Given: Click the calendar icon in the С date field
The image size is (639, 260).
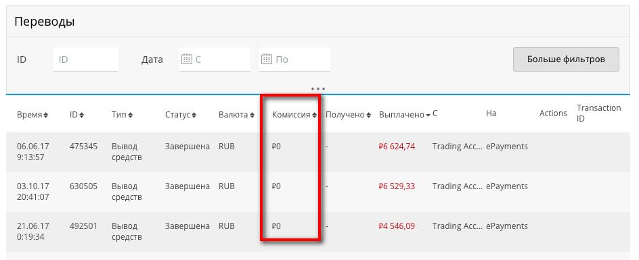Looking at the screenshot, I should (x=186, y=59).
